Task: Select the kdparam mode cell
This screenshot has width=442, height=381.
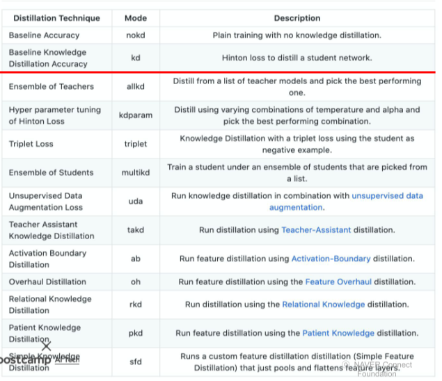Action: coord(136,115)
